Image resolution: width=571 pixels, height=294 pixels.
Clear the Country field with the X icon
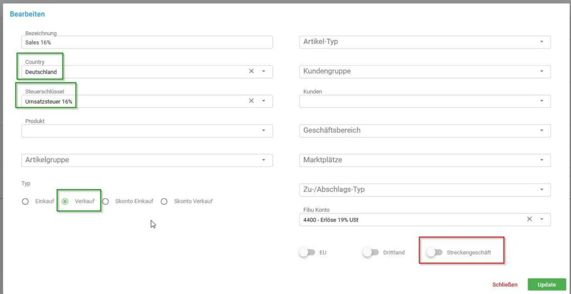(251, 71)
